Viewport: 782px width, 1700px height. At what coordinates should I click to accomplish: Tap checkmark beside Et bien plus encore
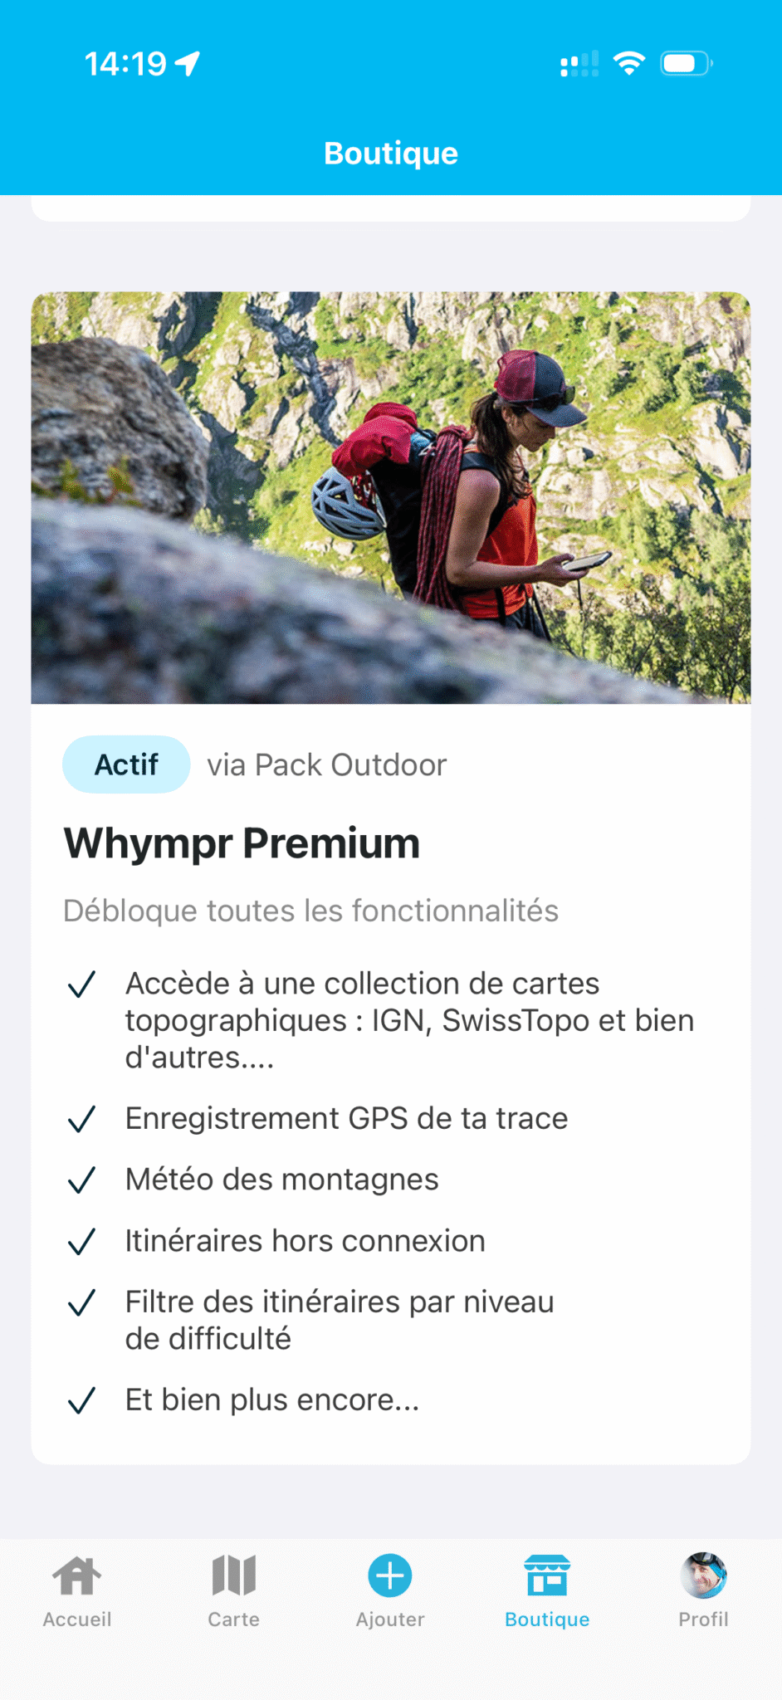pyautogui.click(x=82, y=1400)
